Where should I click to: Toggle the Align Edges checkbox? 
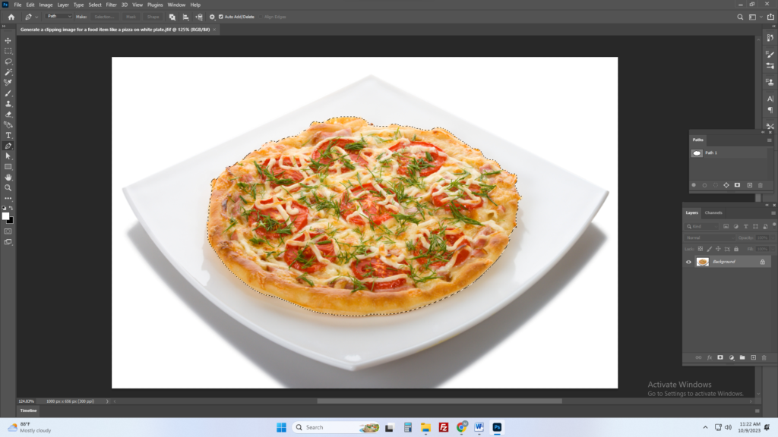coord(261,17)
